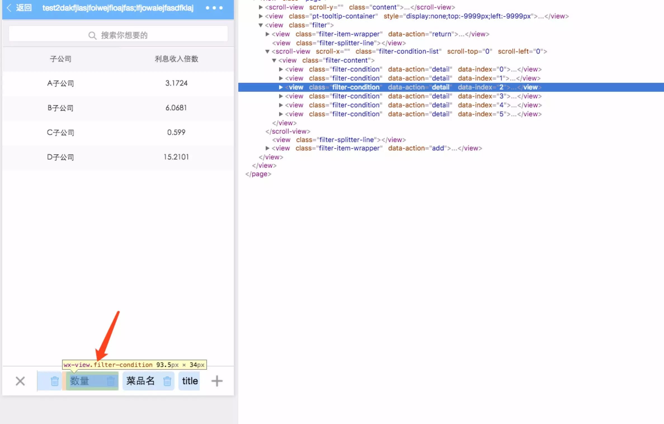
Task: Click the back chevron arrow icon
Action: tap(9, 8)
